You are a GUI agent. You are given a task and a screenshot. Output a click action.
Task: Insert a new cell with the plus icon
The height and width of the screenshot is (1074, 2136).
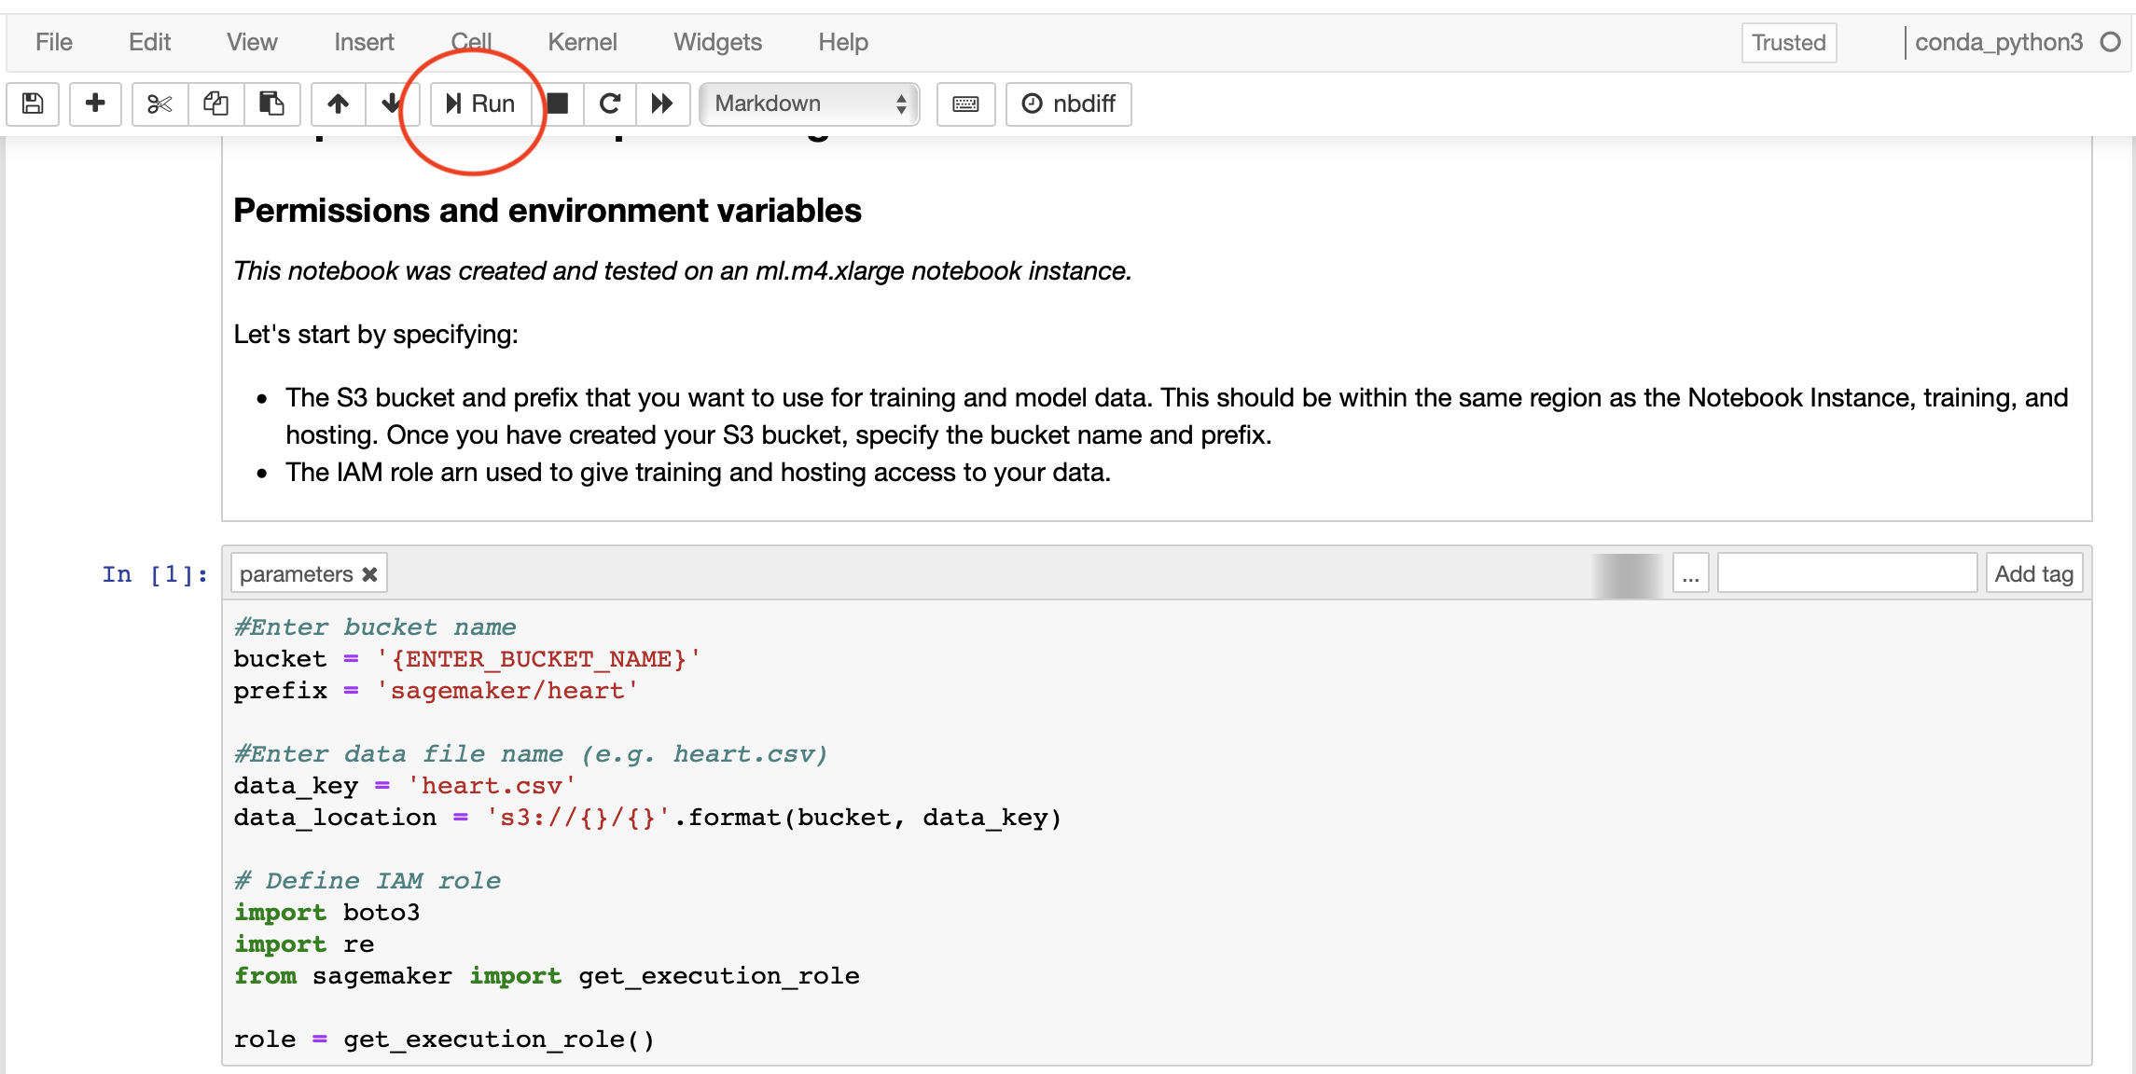95,103
